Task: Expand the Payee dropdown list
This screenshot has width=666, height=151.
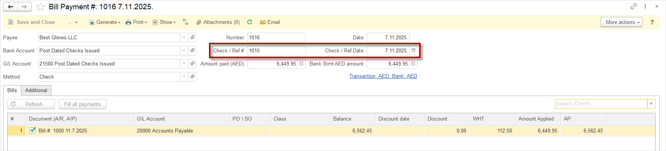Action: pyautogui.click(x=184, y=37)
